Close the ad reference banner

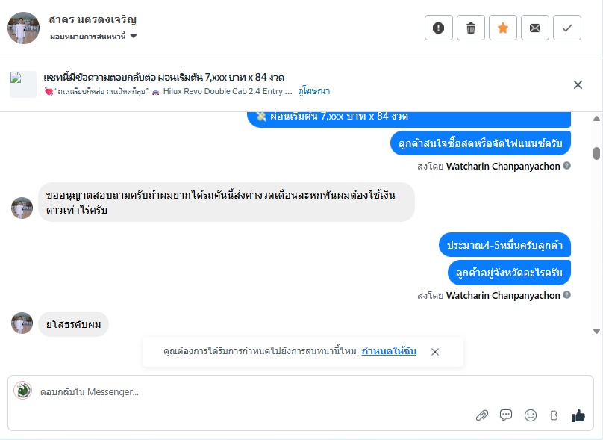click(578, 84)
